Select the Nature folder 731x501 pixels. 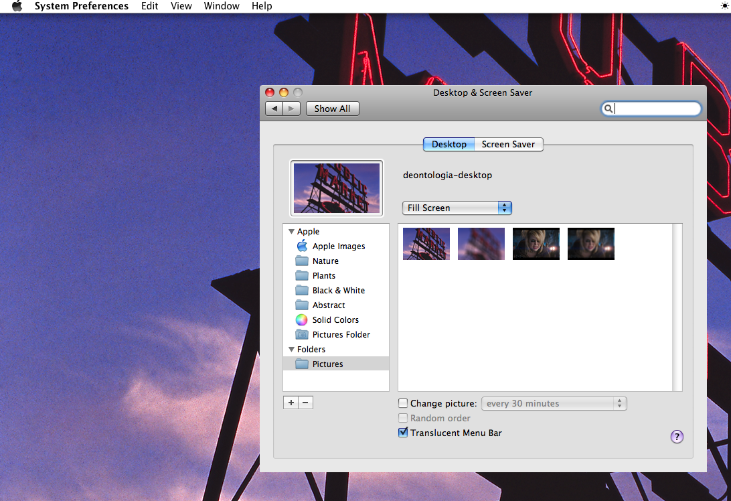[x=335, y=261]
